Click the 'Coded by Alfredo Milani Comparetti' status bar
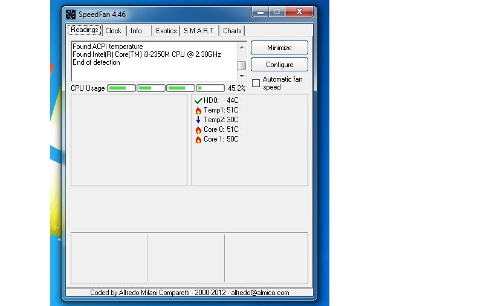 click(189, 293)
